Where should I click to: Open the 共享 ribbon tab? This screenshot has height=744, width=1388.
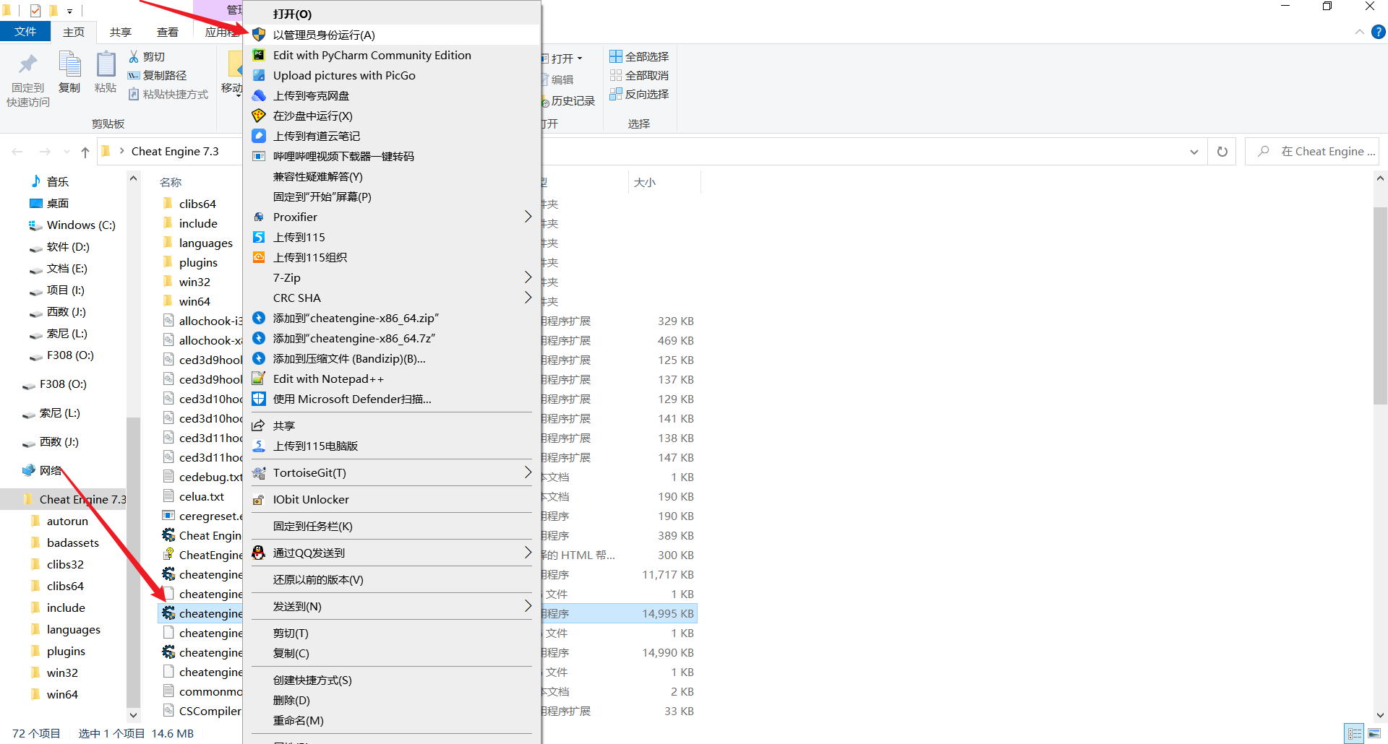(x=121, y=32)
